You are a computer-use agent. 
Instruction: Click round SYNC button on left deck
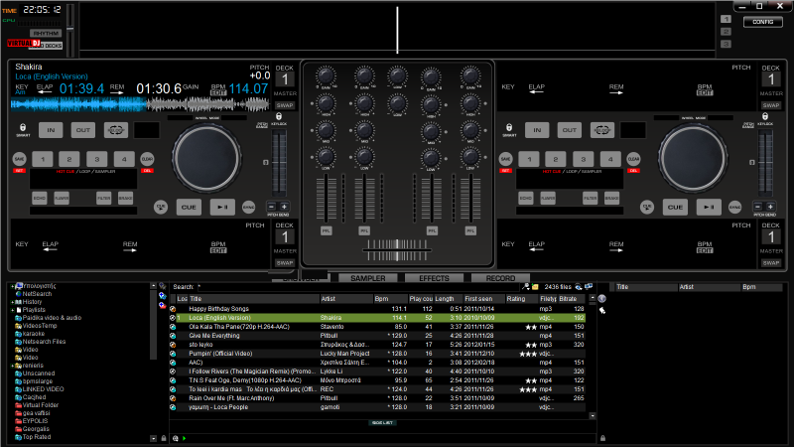[249, 207]
